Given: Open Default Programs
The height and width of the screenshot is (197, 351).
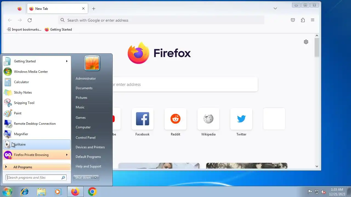Looking at the screenshot, I should (x=88, y=157).
